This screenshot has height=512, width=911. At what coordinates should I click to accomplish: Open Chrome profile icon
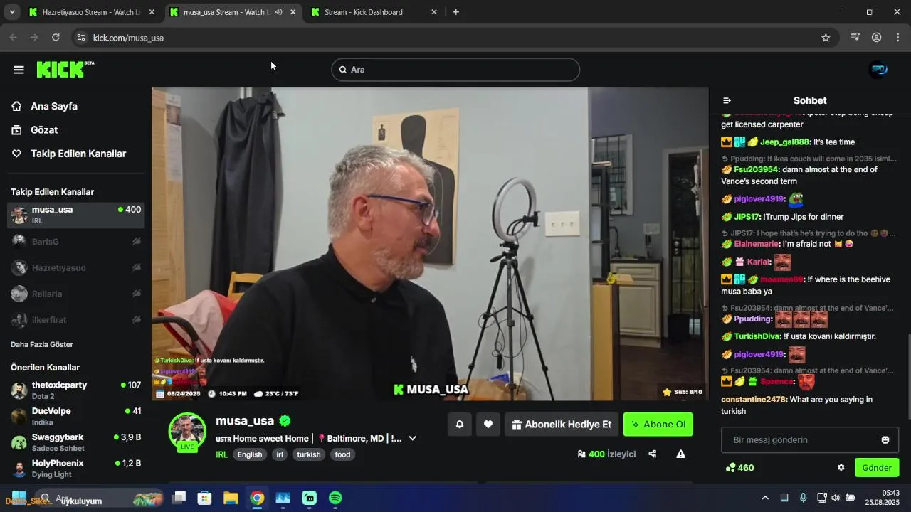coord(877,38)
